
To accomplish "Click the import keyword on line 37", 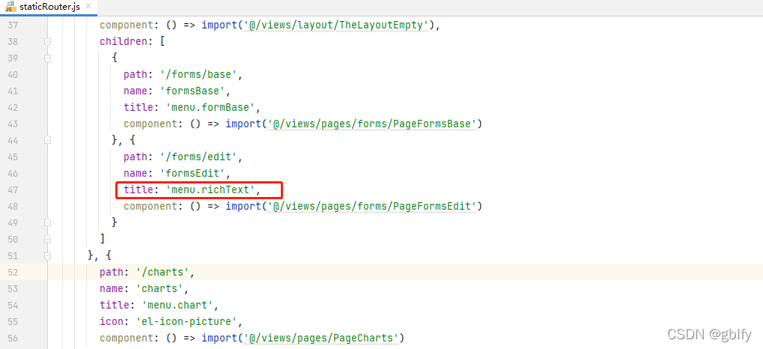I will pyautogui.click(x=219, y=25).
